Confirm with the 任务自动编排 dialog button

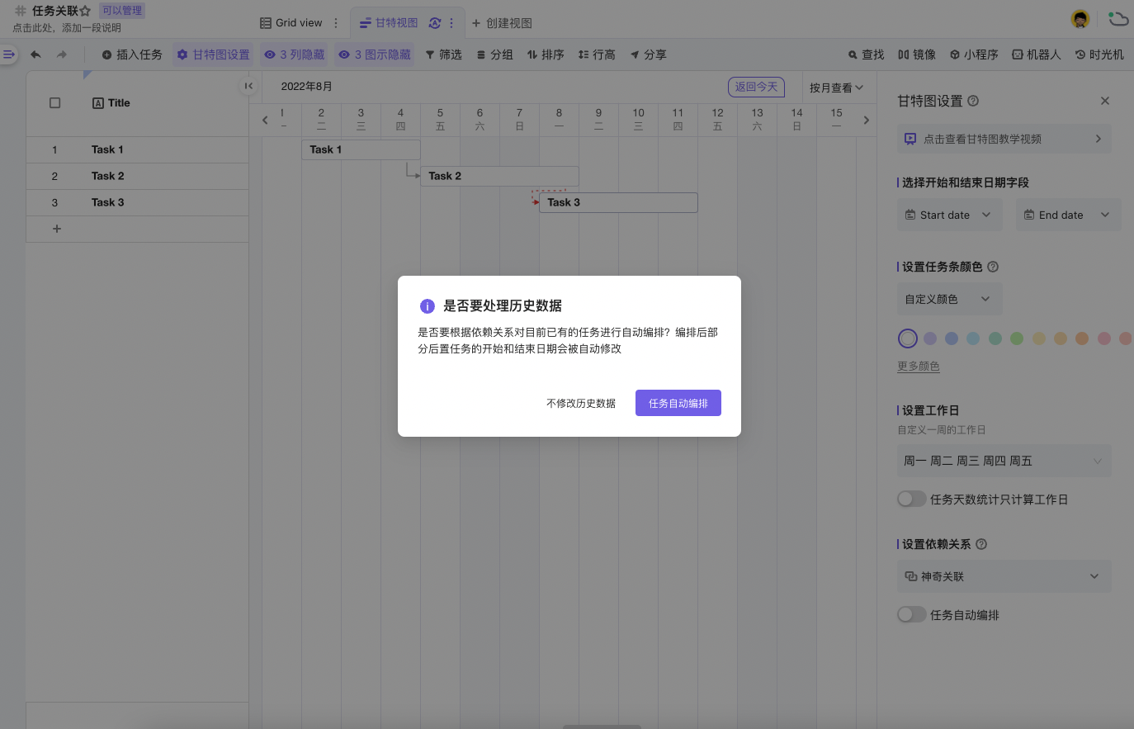pos(678,403)
